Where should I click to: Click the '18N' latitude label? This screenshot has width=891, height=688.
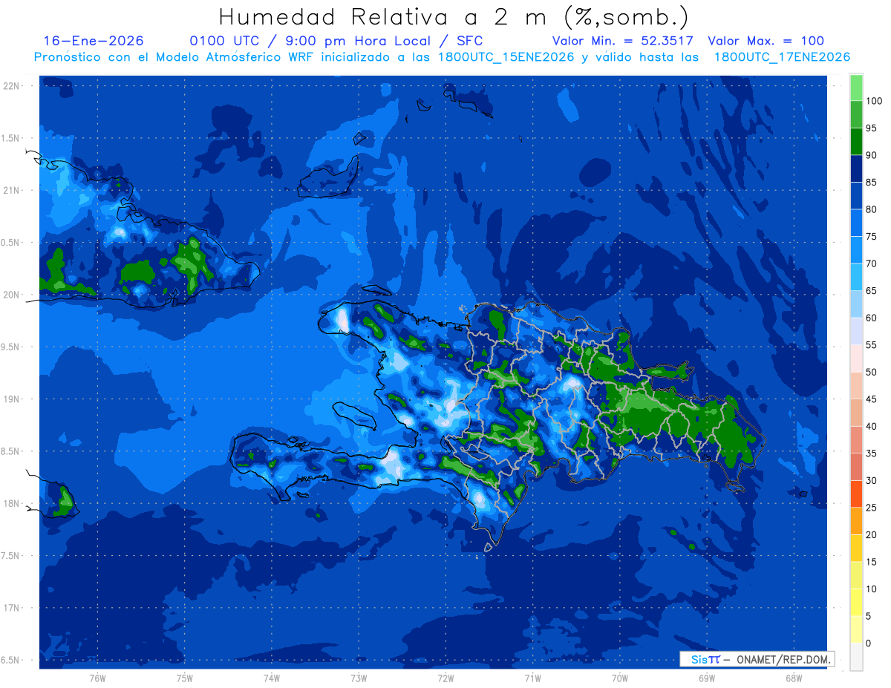tap(11, 503)
